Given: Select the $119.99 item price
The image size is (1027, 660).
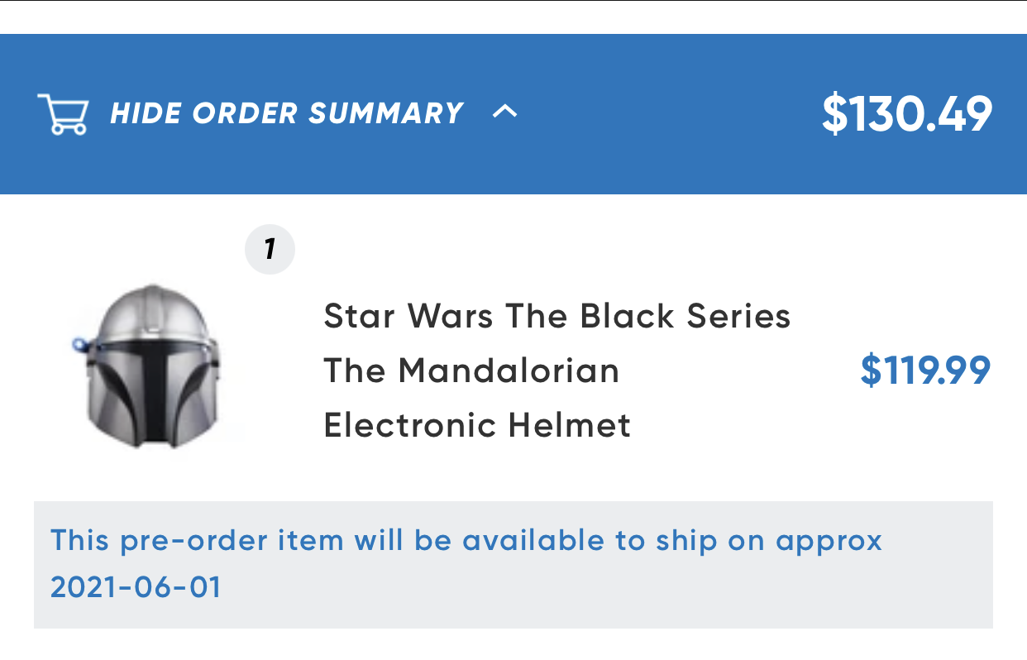Looking at the screenshot, I should pos(925,371).
